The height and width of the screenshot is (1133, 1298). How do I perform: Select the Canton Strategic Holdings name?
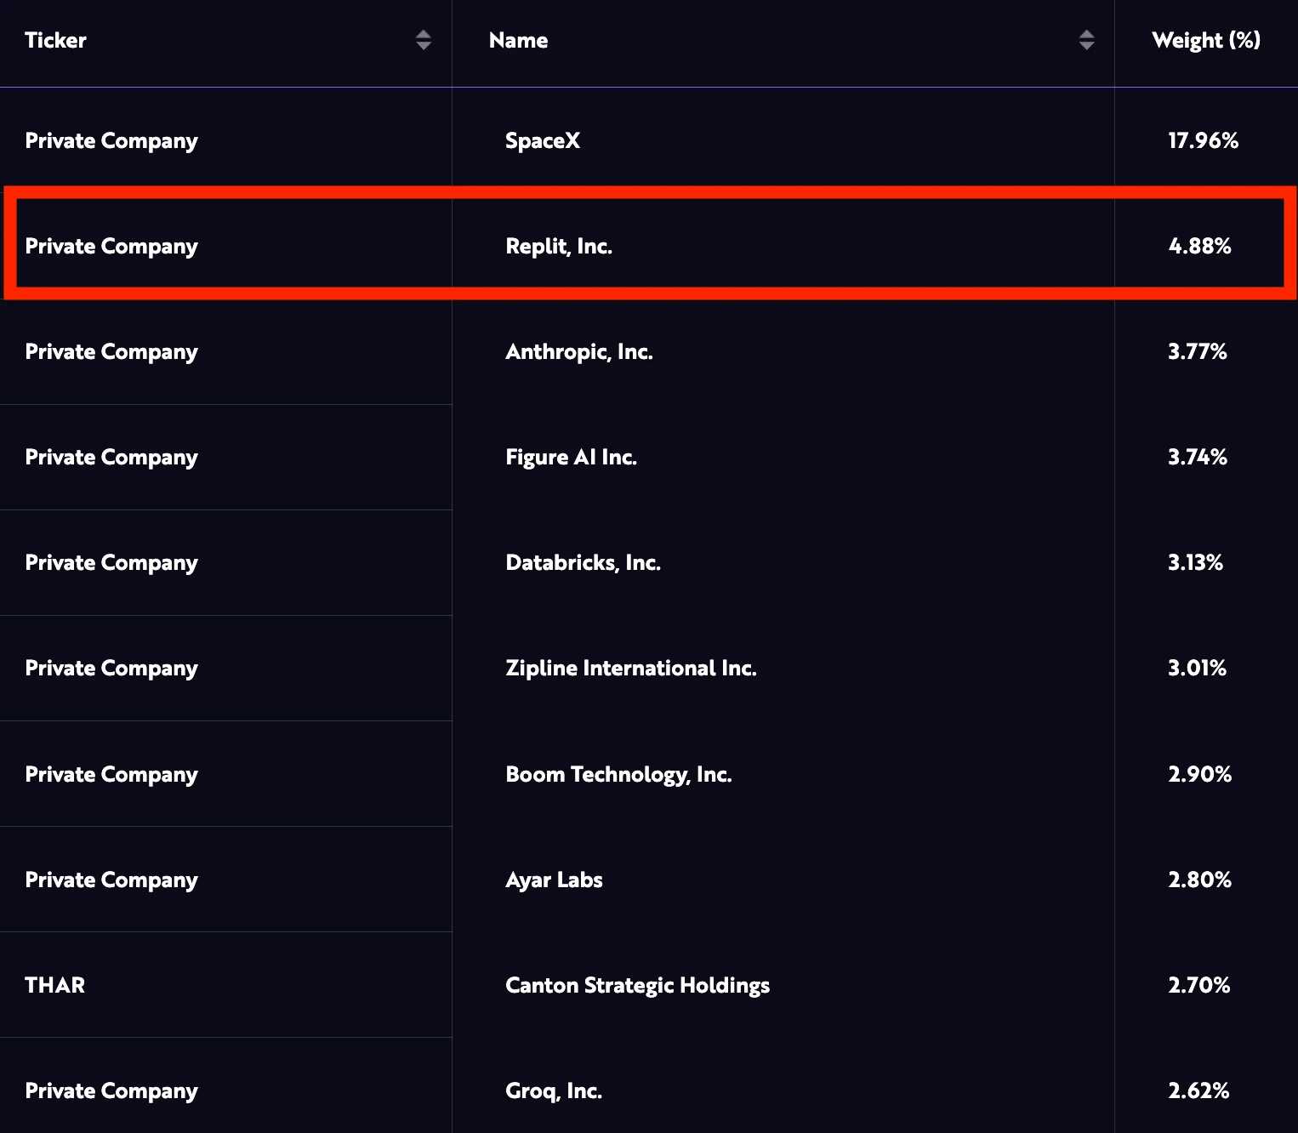click(637, 985)
